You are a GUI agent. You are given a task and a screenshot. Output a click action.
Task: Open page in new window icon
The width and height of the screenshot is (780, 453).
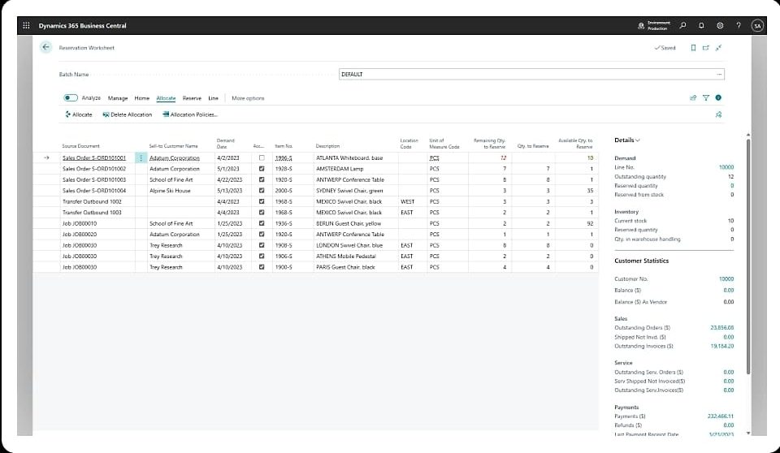pyautogui.click(x=705, y=48)
